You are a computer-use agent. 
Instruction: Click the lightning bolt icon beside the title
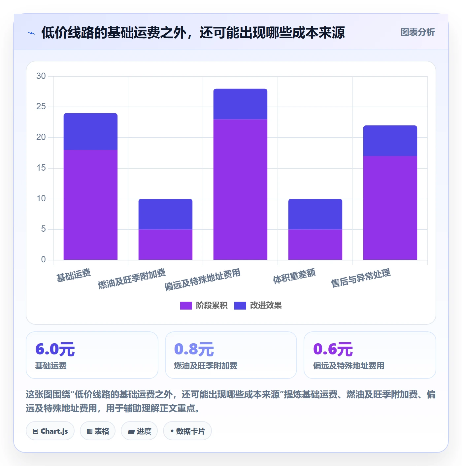[x=31, y=33]
